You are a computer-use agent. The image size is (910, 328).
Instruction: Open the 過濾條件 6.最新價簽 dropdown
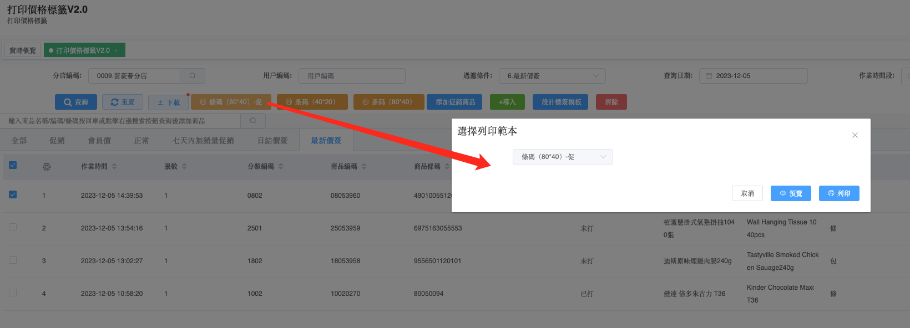click(x=552, y=76)
